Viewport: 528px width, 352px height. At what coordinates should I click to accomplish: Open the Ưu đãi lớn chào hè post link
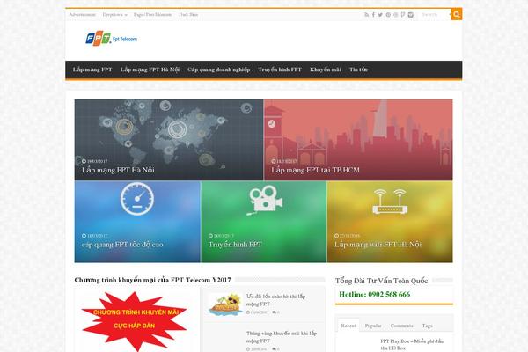(x=275, y=300)
